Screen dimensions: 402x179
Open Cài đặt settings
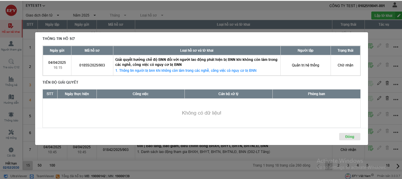11,152
